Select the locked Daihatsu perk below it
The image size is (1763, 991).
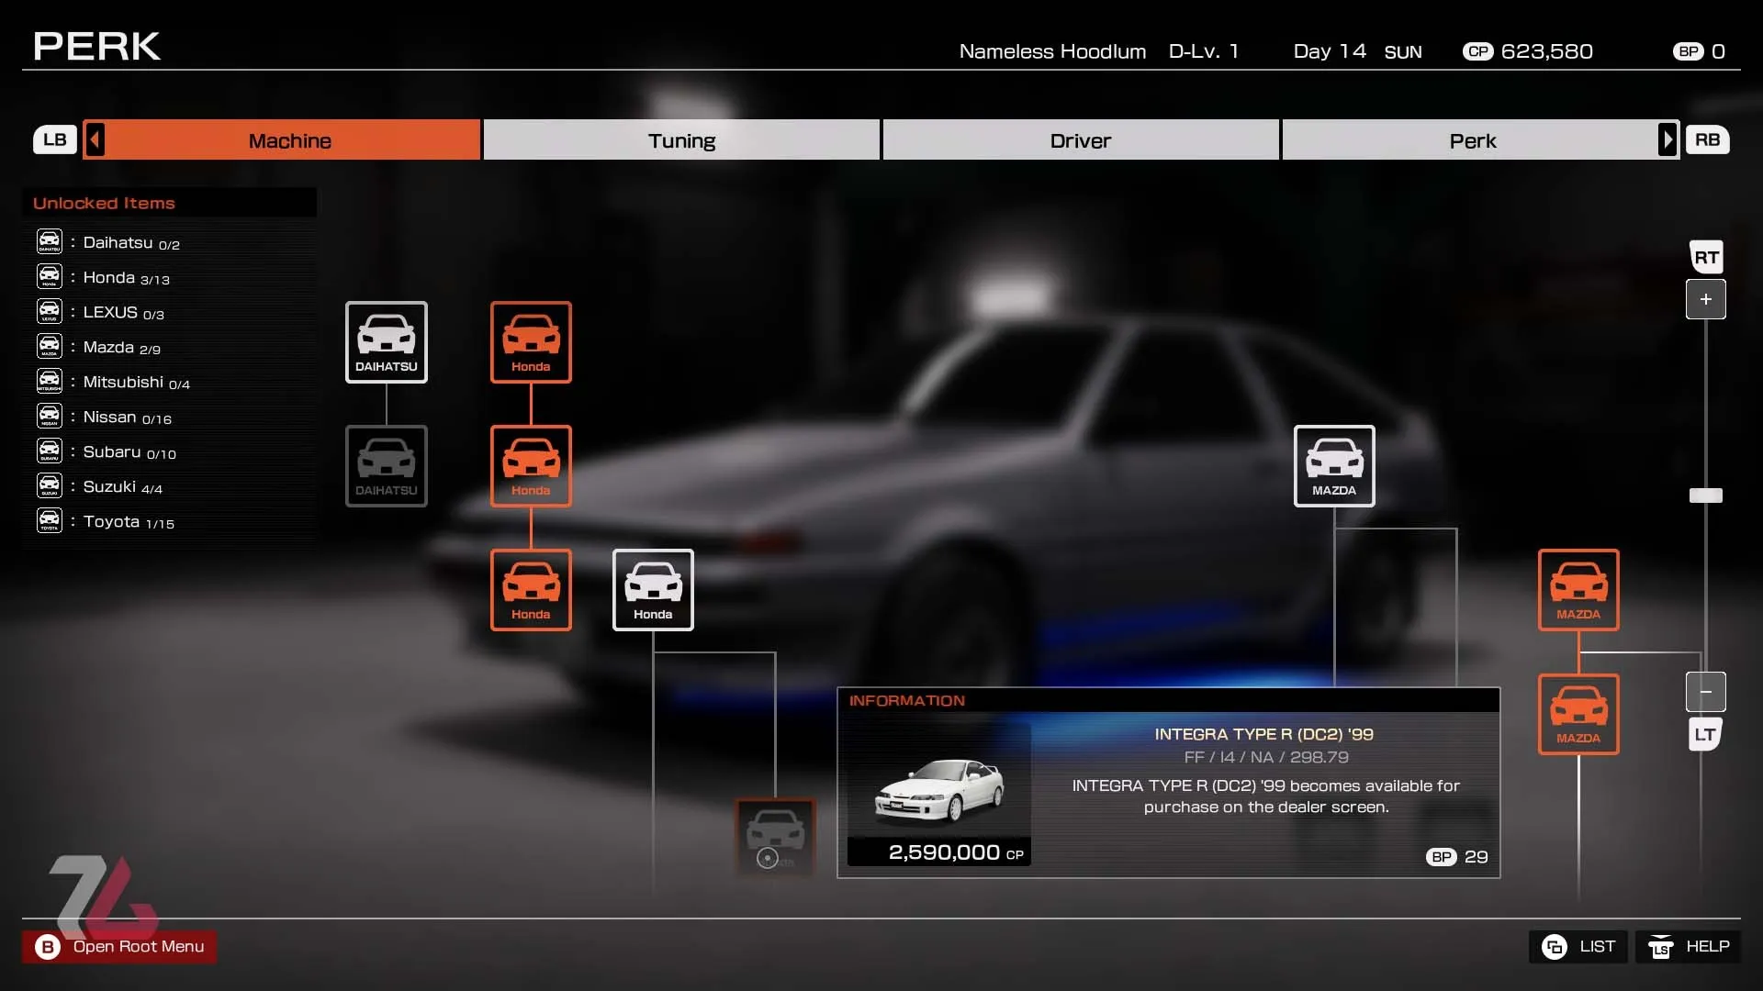386,465
